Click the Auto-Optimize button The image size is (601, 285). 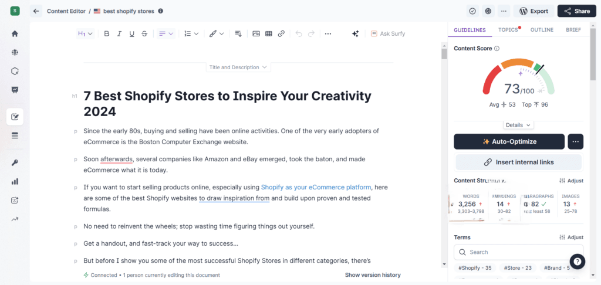point(509,141)
